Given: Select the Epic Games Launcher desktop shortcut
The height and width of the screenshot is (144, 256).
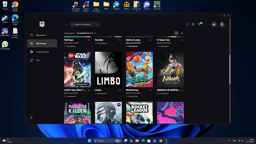Looking at the screenshot, I should pyautogui.click(x=76, y=6).
